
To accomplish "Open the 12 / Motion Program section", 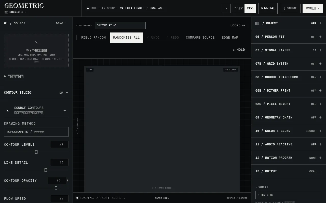I will click(x=289, y=158).
